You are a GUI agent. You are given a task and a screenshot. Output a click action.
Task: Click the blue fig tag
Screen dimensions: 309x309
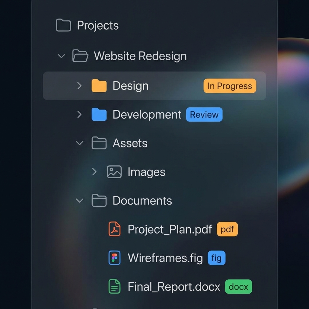tap(216, 258)
